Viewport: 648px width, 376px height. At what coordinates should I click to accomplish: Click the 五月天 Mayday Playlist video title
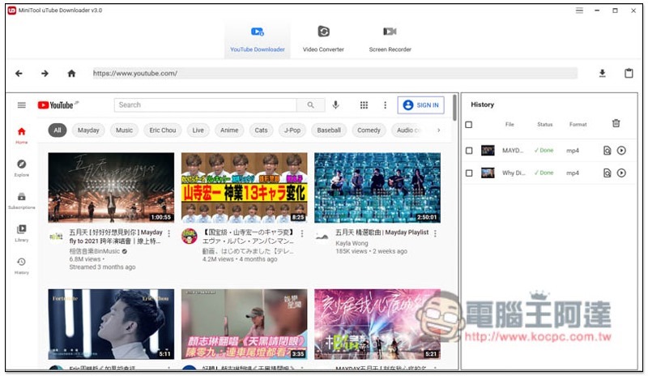pos(382,233)
